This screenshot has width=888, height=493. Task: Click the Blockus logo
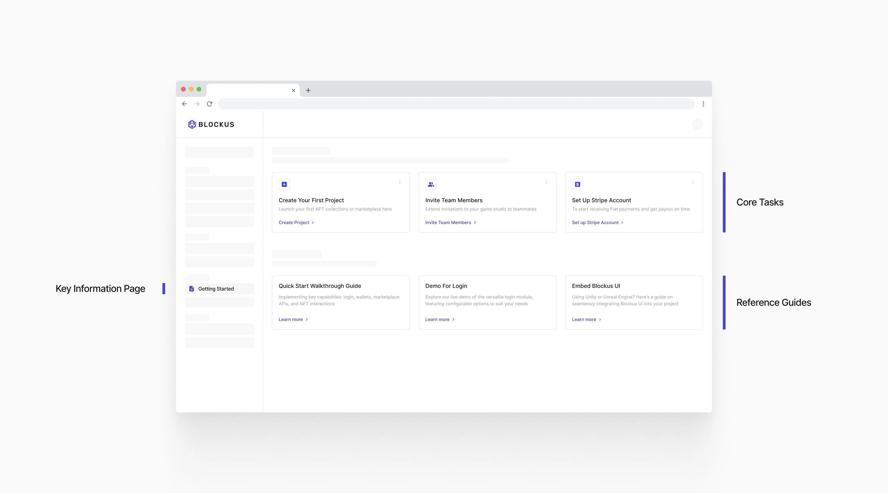(x=211, y=124)
